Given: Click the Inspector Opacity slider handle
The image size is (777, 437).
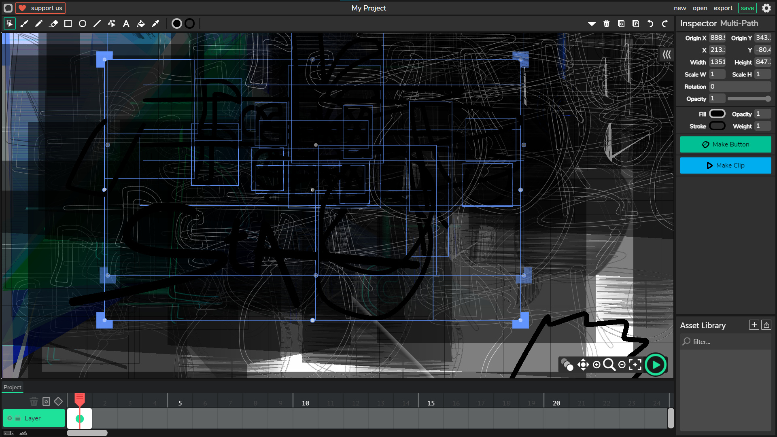Looking at the screenshot, I should [768, 99].
